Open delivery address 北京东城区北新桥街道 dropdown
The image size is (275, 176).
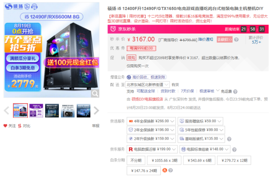tap(147, 85)
